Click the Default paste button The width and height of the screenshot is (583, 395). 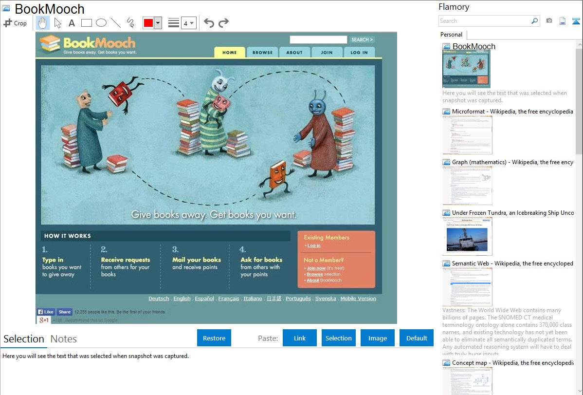pyautogui.click(x=417, y=338)
